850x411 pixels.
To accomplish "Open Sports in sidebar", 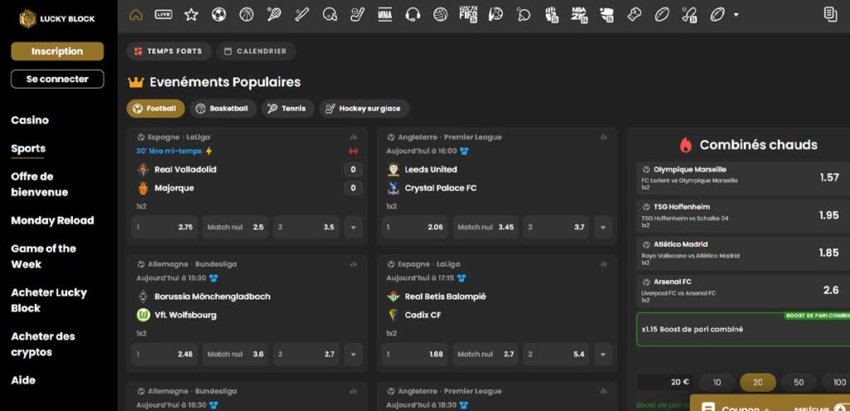I will pos(28,149).
